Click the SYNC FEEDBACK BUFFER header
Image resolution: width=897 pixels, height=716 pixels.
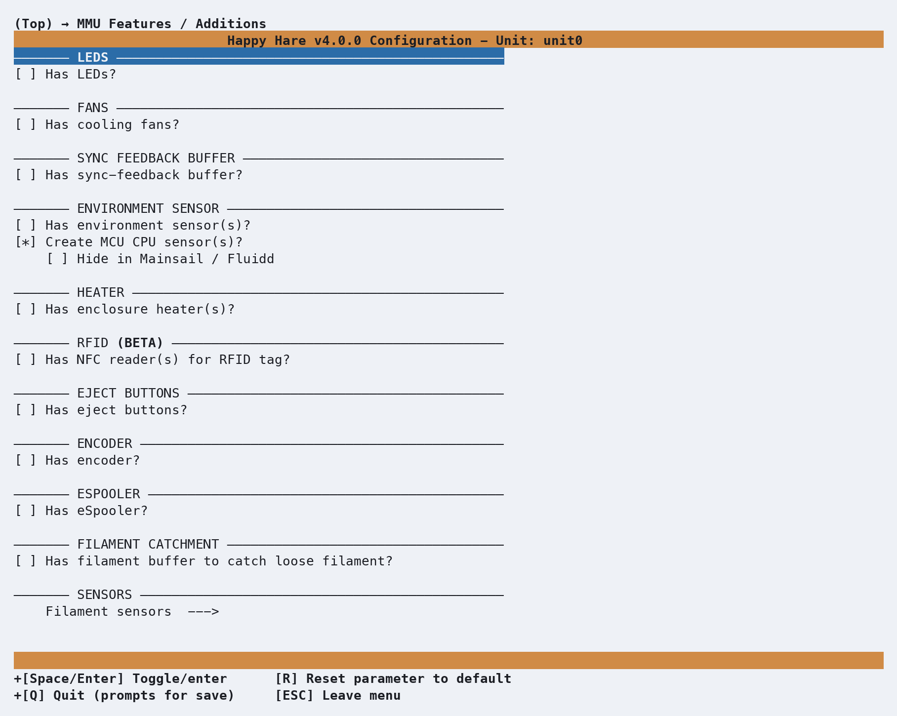tap(259, 159)
